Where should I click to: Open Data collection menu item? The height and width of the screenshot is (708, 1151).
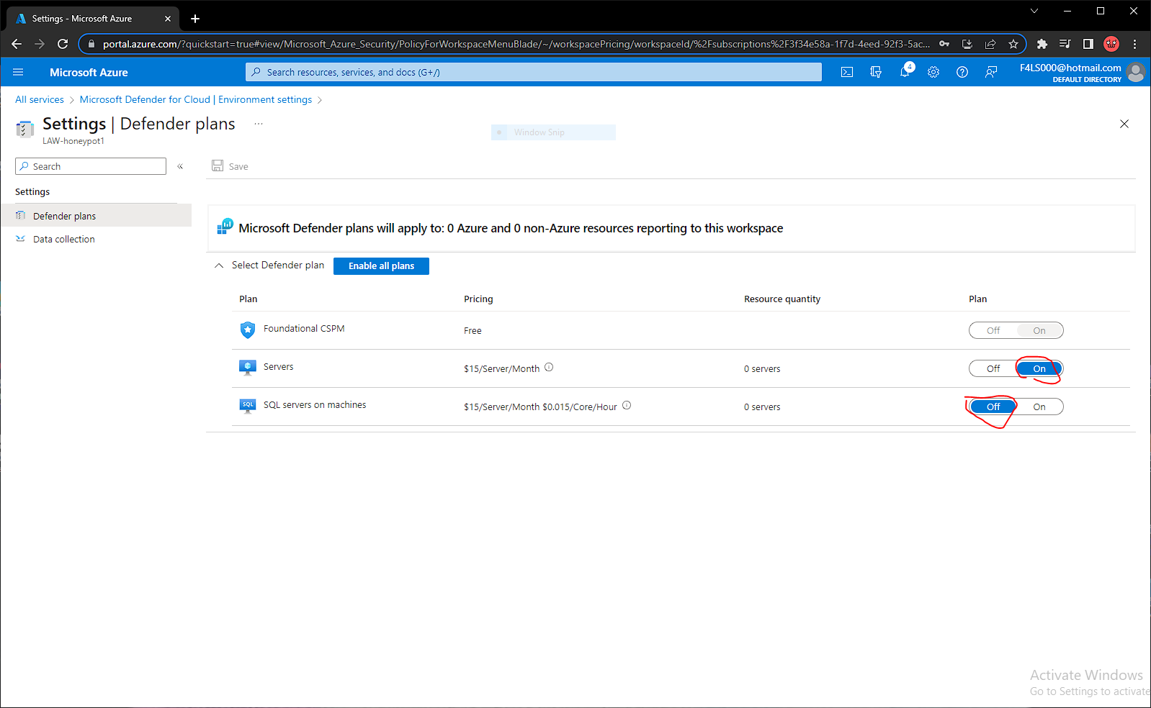tap(96, 239)
